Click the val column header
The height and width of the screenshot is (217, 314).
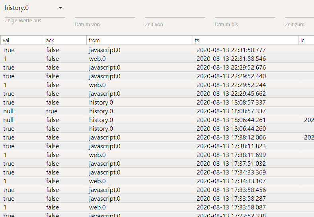(22, 40)
